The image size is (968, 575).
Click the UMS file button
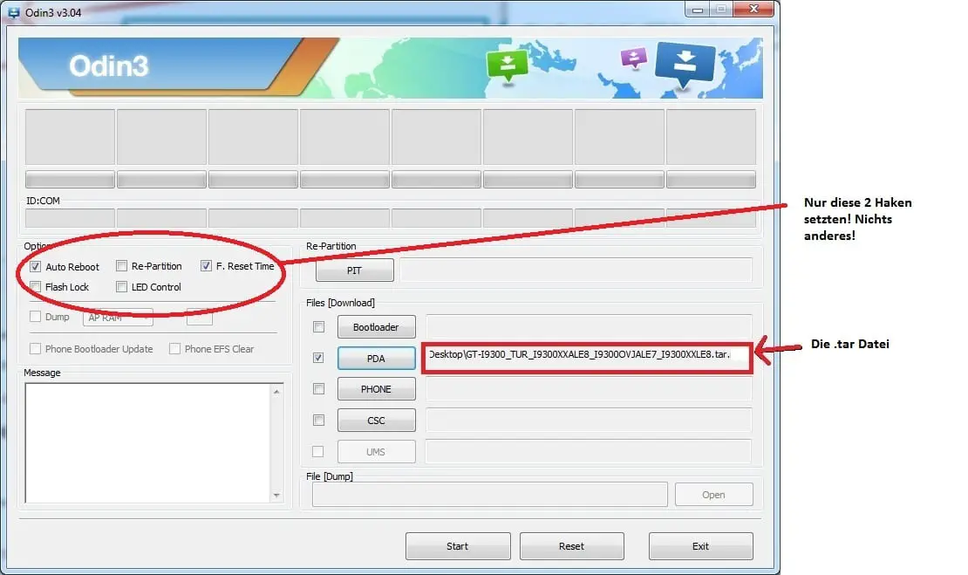(376, 451)
